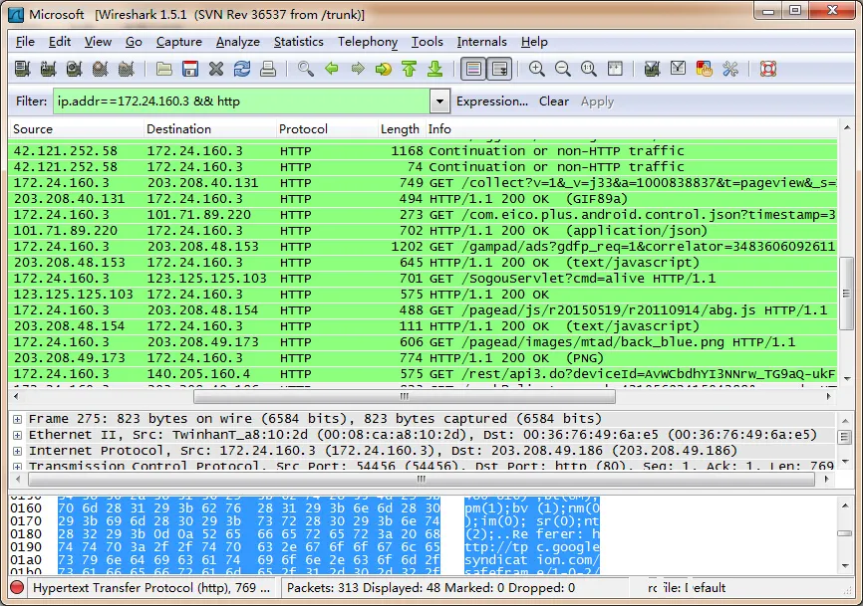863x606 pixels.
Task: Open capture filters icon
Action: point(652,69)
